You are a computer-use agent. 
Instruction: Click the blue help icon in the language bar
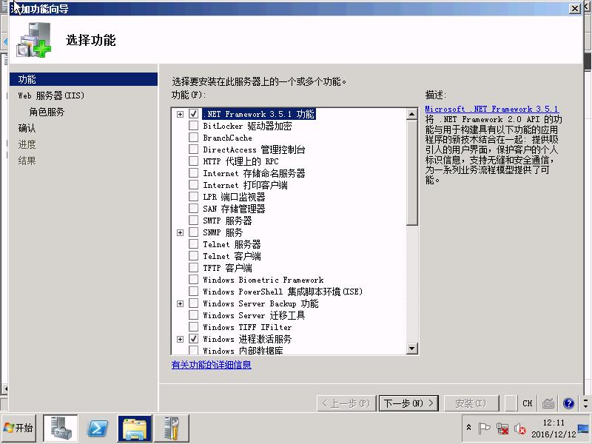click(x=568, y=403)
